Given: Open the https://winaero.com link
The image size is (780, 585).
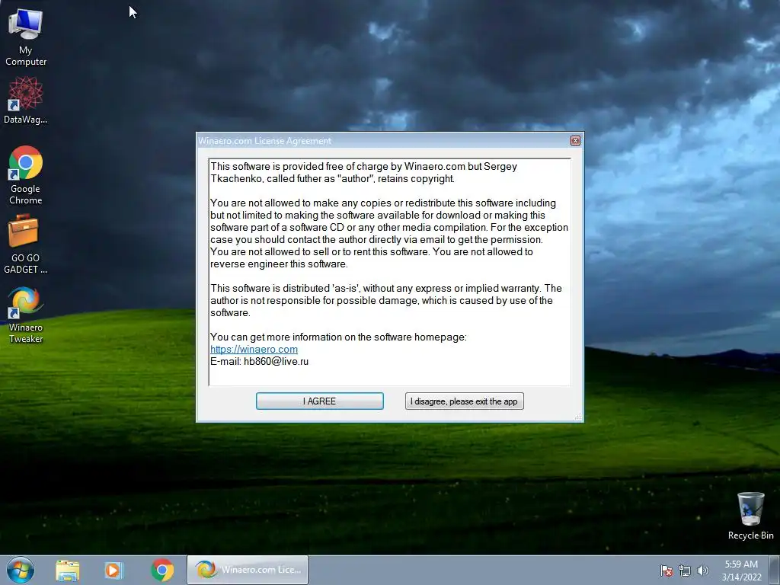Looking at the screenshot, I should point(254,349).
